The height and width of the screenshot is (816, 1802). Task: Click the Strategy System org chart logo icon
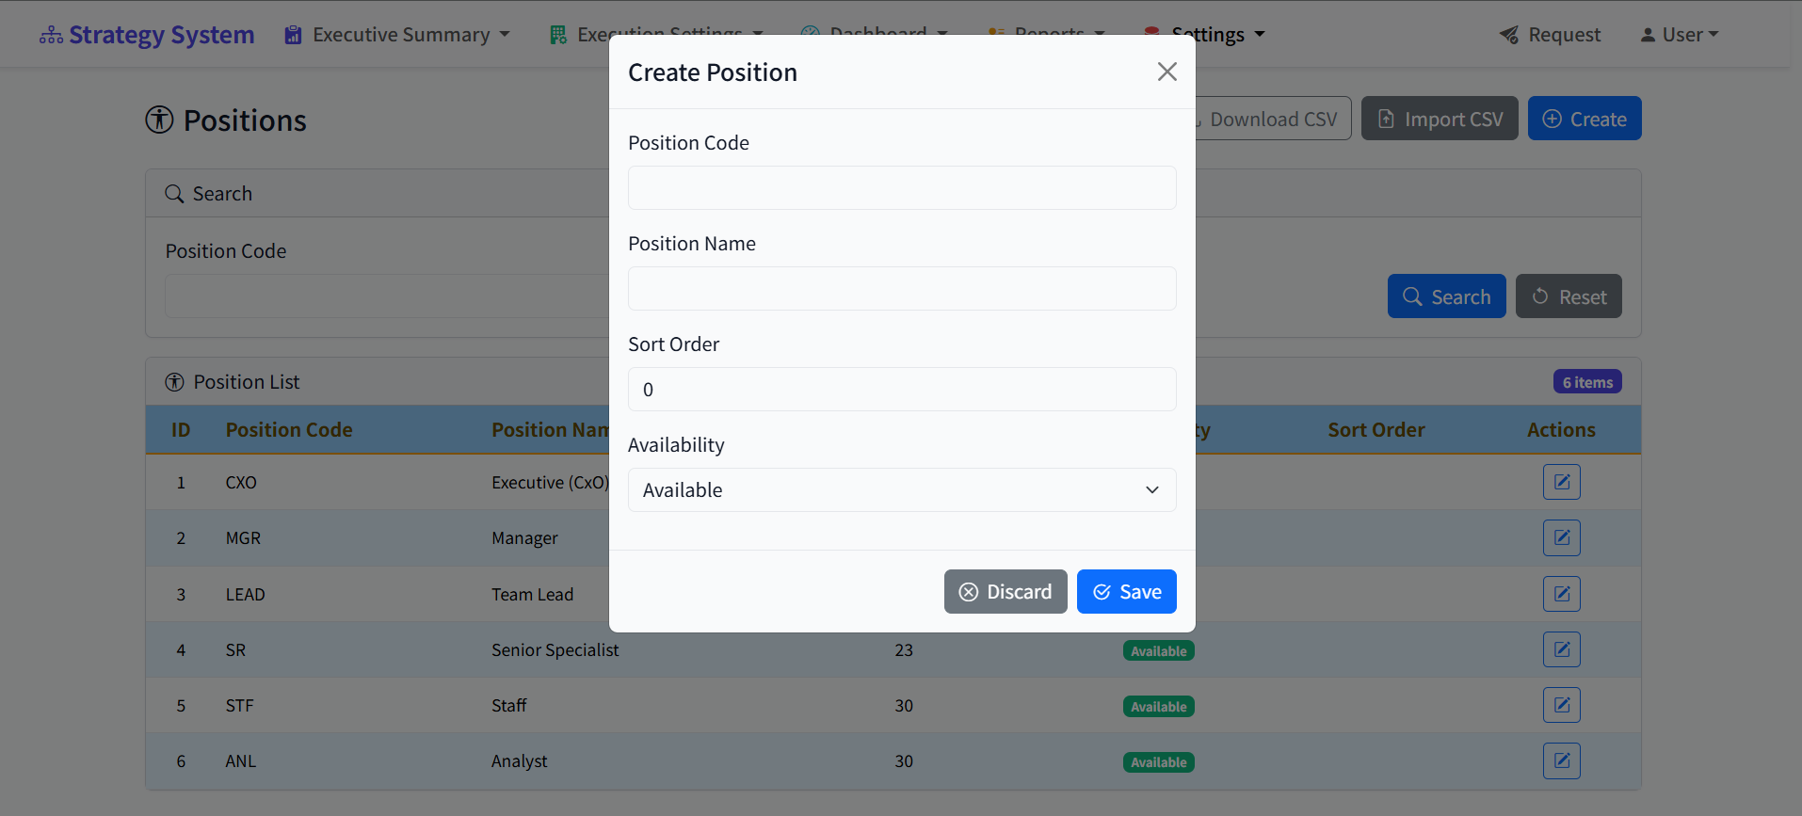[x=51, y=36]
